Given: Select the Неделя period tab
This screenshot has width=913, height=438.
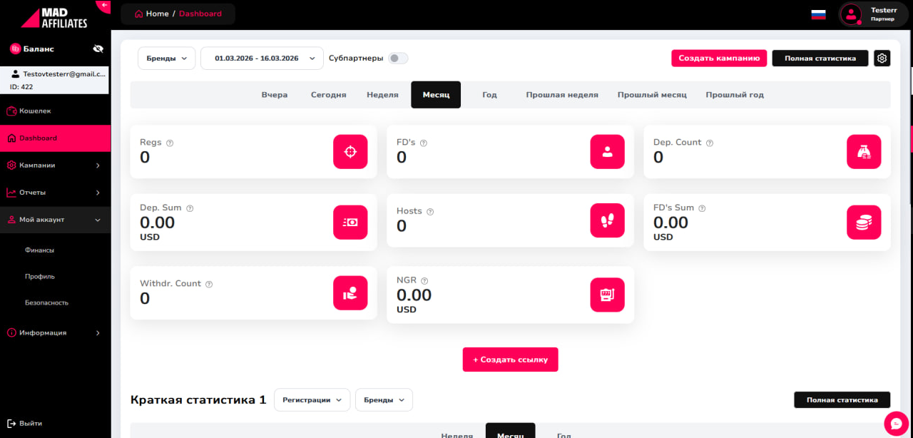Looking at the screenshot, I should [382, 95].
